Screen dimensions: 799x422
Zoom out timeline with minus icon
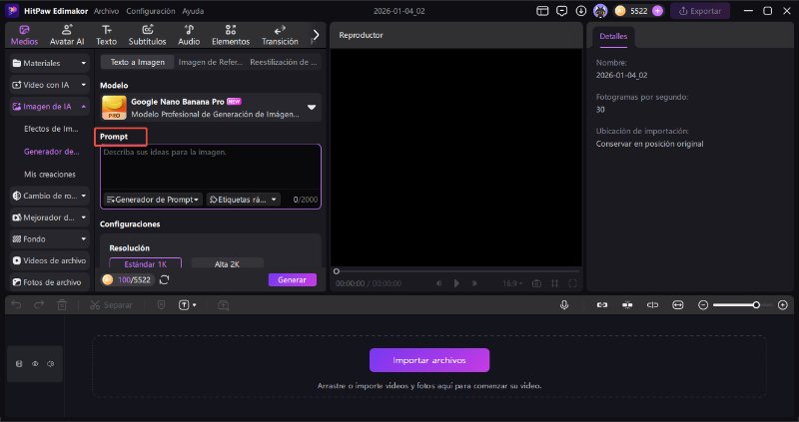[x=703, y=304]
